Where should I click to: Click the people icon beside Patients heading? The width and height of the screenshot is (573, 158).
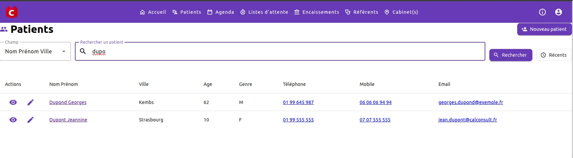tap(4, 30)
